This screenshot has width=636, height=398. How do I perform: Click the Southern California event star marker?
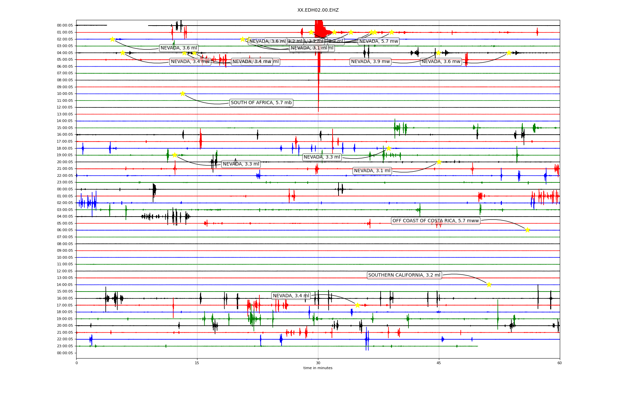tap(489, 285)
